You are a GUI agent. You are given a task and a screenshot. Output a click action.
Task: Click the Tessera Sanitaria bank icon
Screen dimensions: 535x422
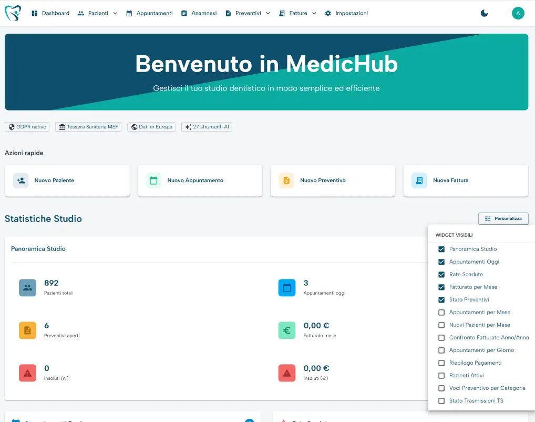[62, 127]
